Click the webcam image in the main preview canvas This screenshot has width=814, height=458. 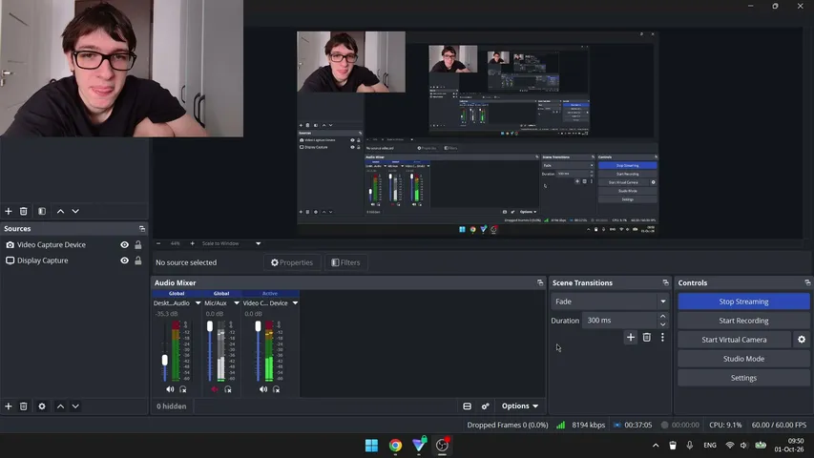pyautogui.click(x=351, y=62)
